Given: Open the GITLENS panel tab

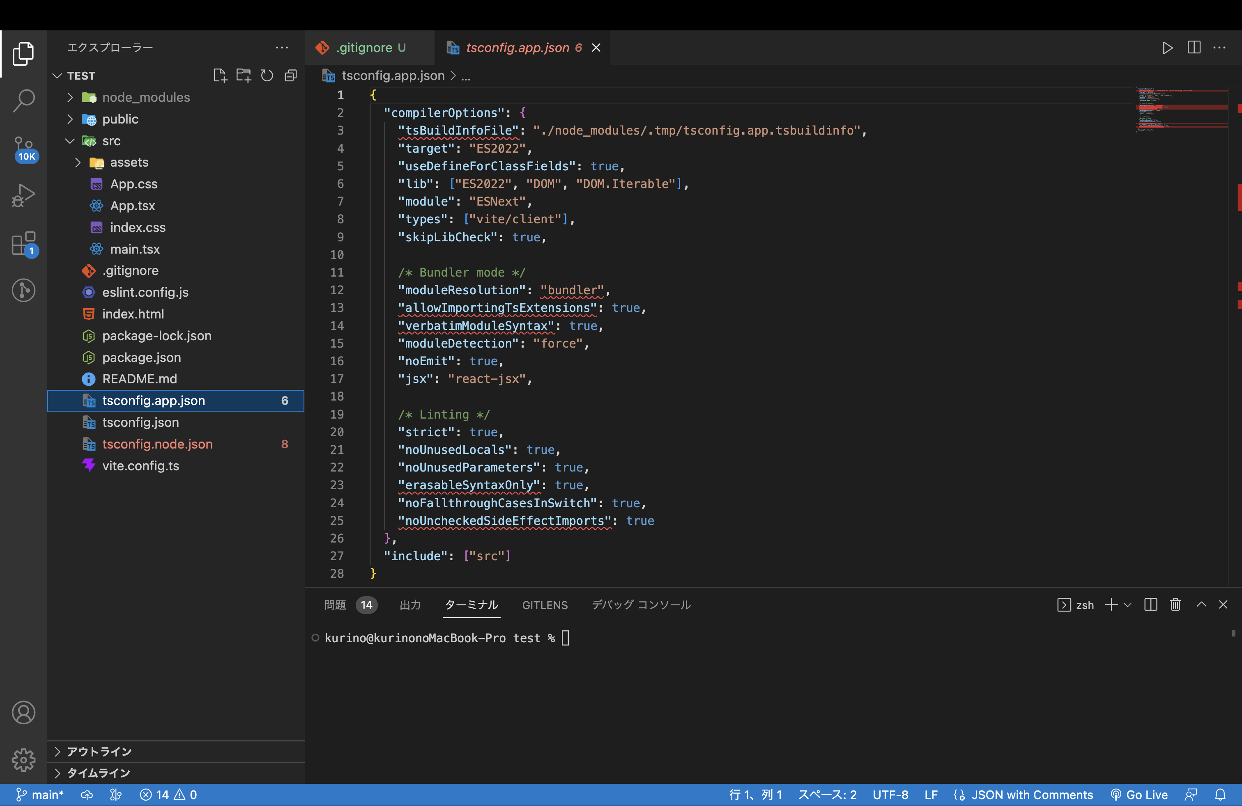Looking at the screenshot, I should [545, 605].
